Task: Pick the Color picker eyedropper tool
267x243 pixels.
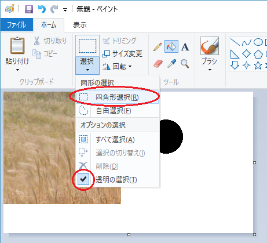Action: (171, 64)
